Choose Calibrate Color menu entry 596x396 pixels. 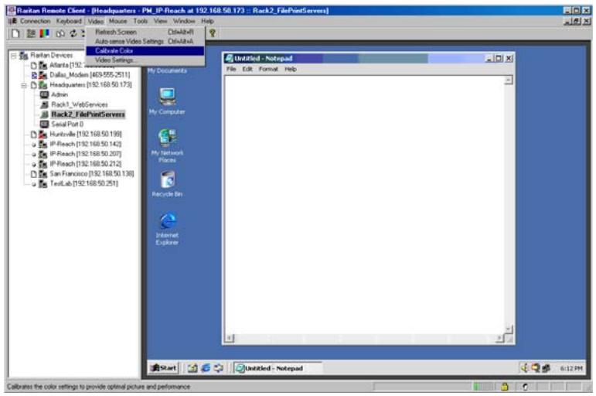145,50
